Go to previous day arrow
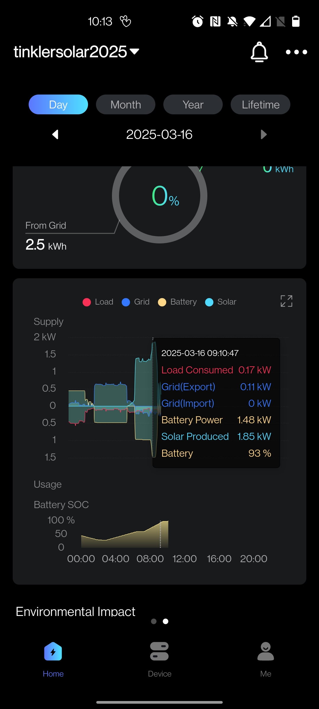 tap(55, 134)
